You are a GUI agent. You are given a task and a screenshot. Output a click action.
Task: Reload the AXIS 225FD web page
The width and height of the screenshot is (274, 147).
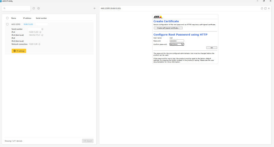coord(262,8)
